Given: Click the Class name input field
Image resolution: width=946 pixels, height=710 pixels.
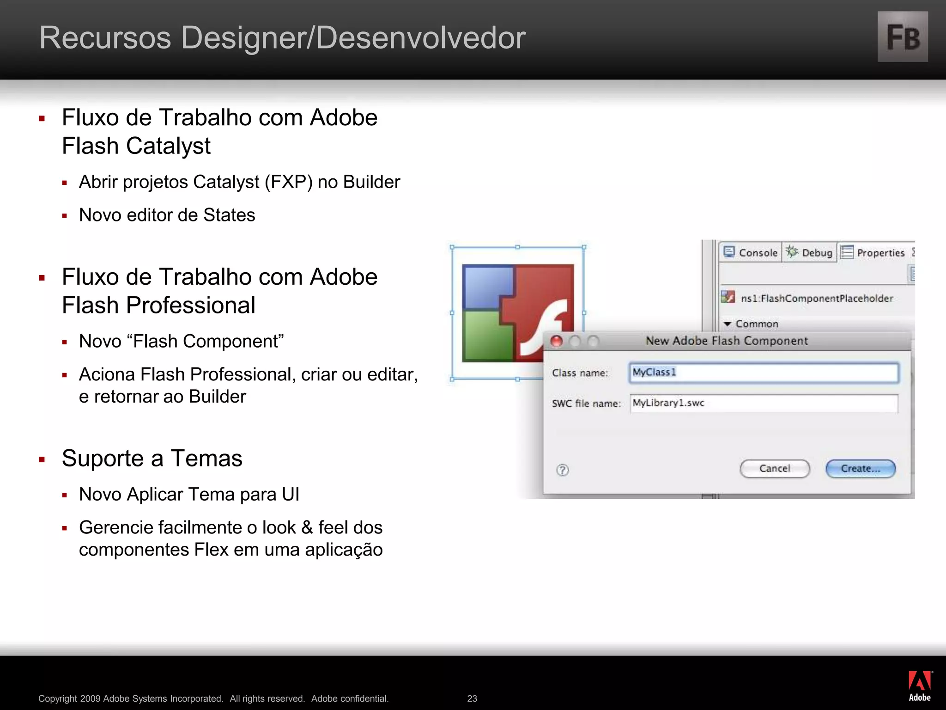Looking at the screenshot, I should pos(764,373).
